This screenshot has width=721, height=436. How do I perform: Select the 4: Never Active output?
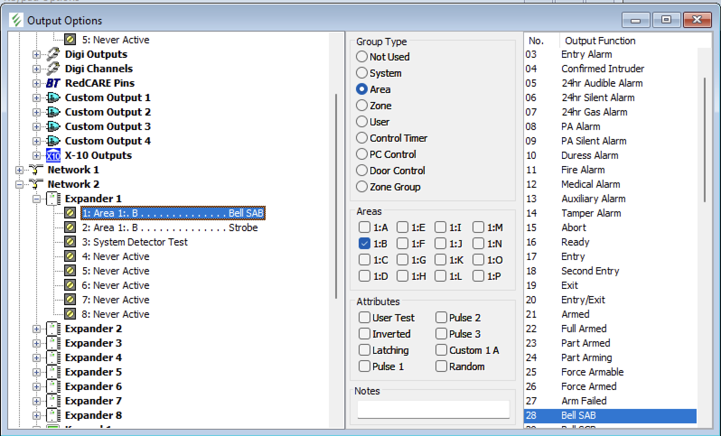click(116, 256)
